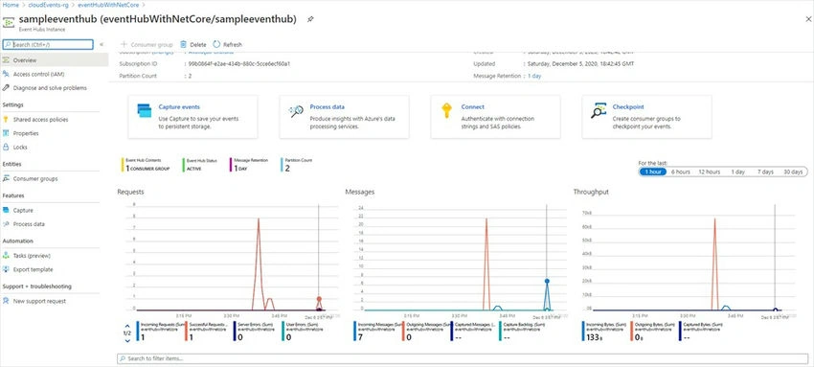Click the Messages chart title

click(360, 192)
